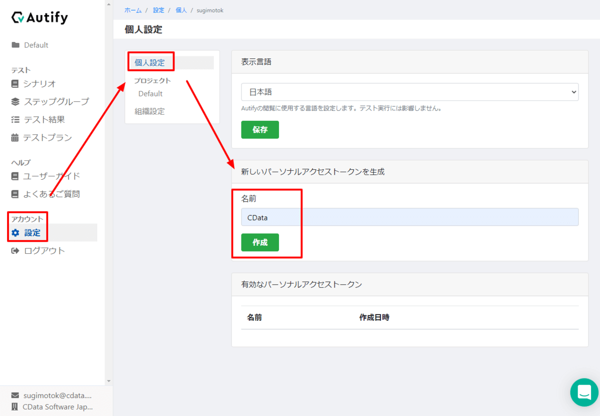The height and width of the screenshot is (416, 600).
Task: Click the ログアウト sign-out icon
Action: [15, 251]
